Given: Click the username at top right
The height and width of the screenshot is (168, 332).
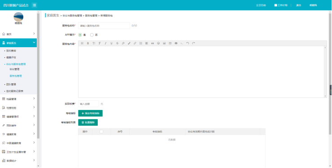Looking at the screenshot, I should [313, 5].
